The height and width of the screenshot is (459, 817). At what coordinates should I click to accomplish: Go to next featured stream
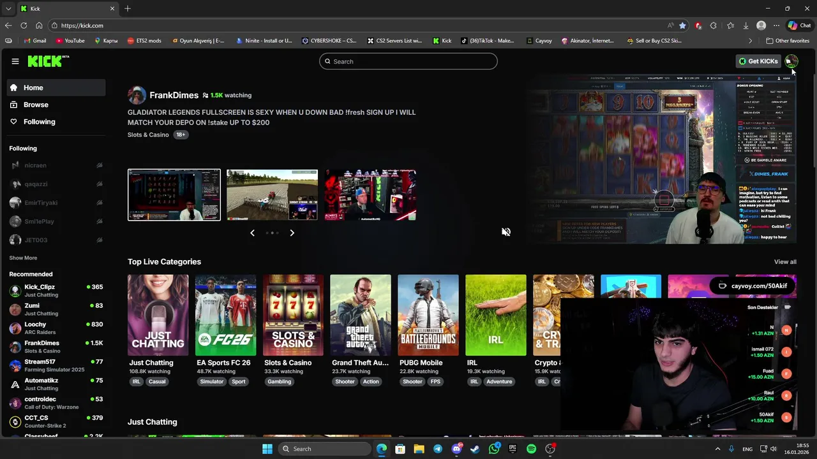[x=292, y=233]
